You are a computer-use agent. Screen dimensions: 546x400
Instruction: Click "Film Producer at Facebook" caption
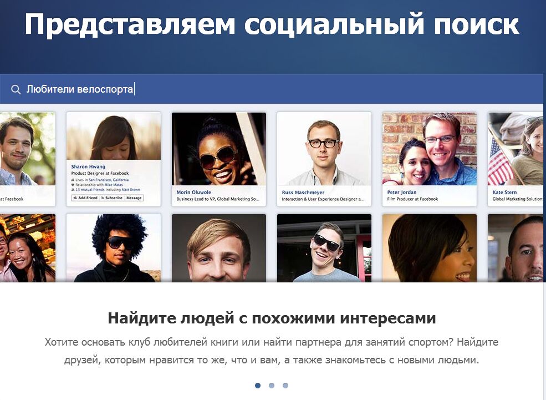click(412, 199)
